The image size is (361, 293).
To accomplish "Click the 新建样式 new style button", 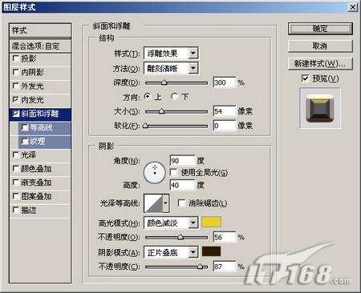I will (320, 64).
